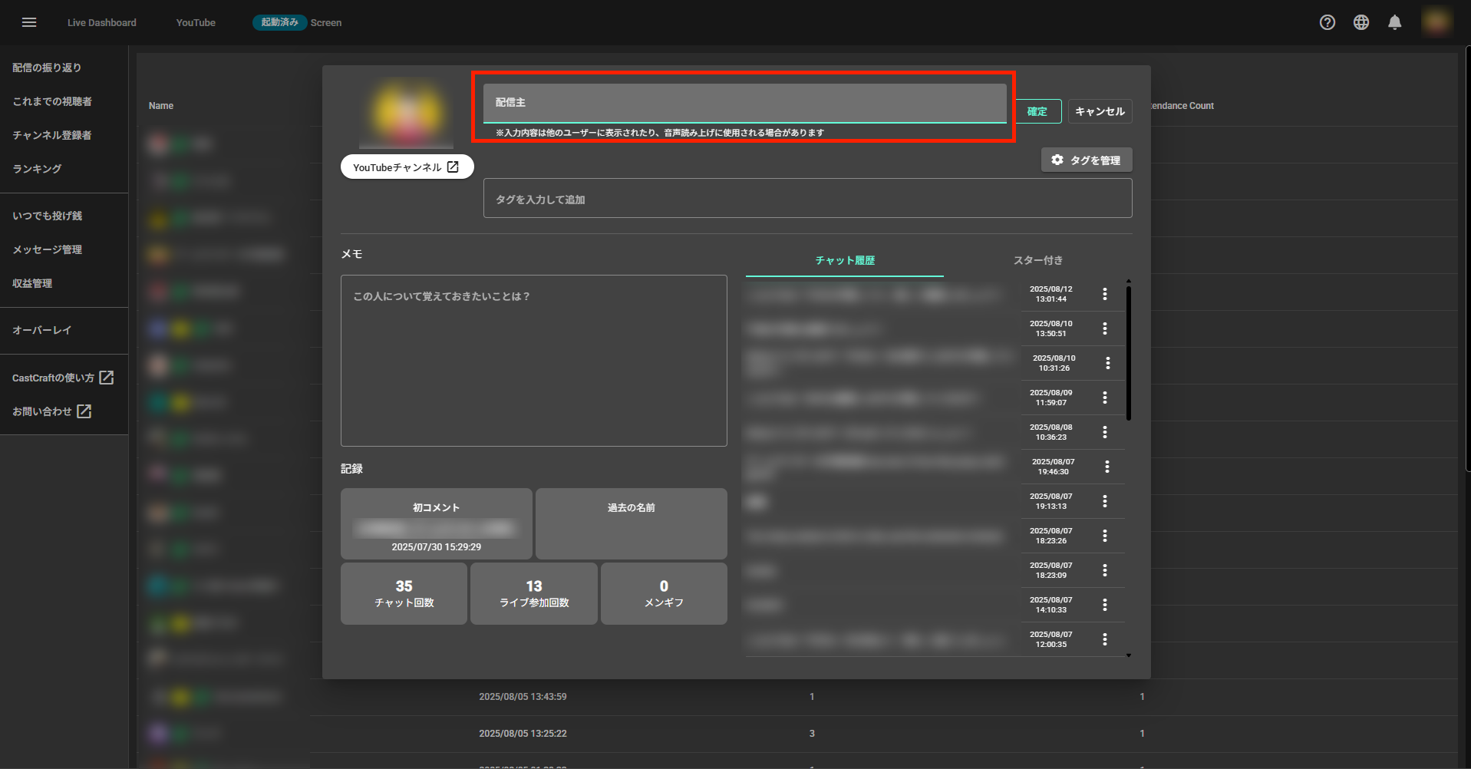Screen dimensions: 1471x769
Task: Focus the 配信主 name input field
Action: point(744,103)
